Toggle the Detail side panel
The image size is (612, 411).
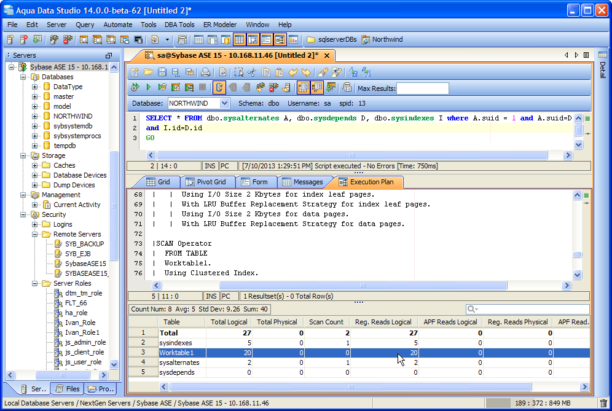coord(602,69)
